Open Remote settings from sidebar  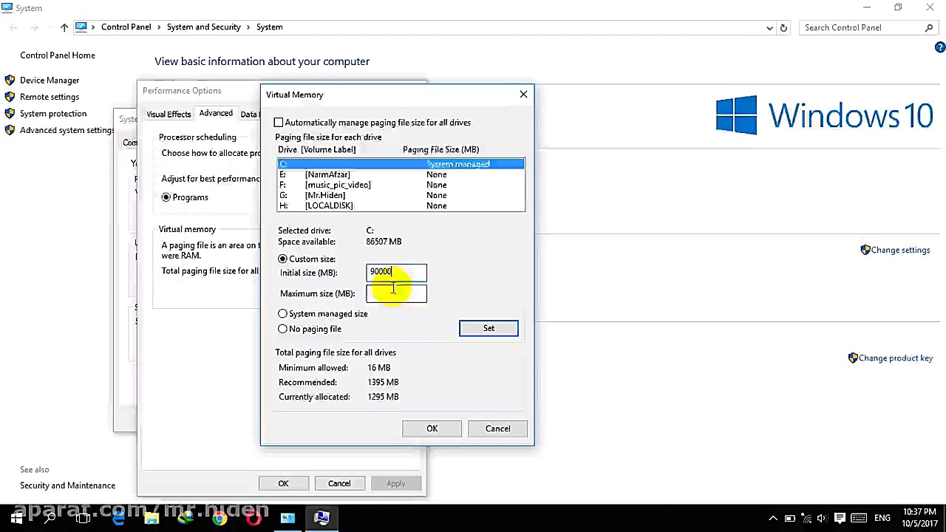click(x=50, y=97)
